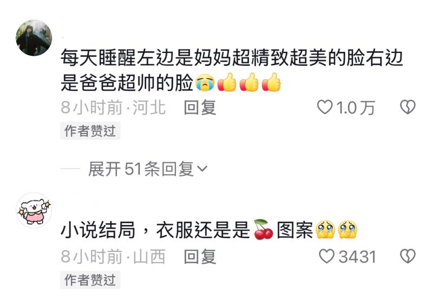Expand 展开51条回复 to show replies
The image size is (433, 301).
(x=141, y=169)
